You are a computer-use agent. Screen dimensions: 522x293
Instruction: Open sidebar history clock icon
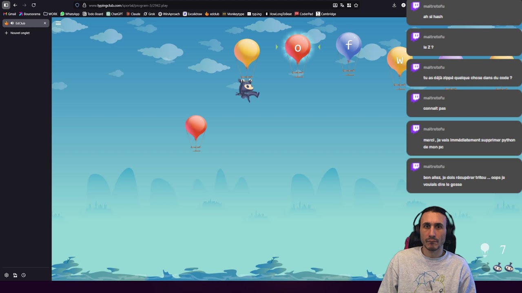click(x=24, y=275)
